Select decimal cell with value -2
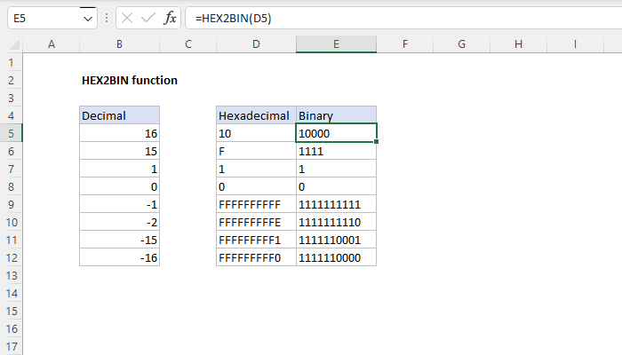622x355 pixels. 119,222
